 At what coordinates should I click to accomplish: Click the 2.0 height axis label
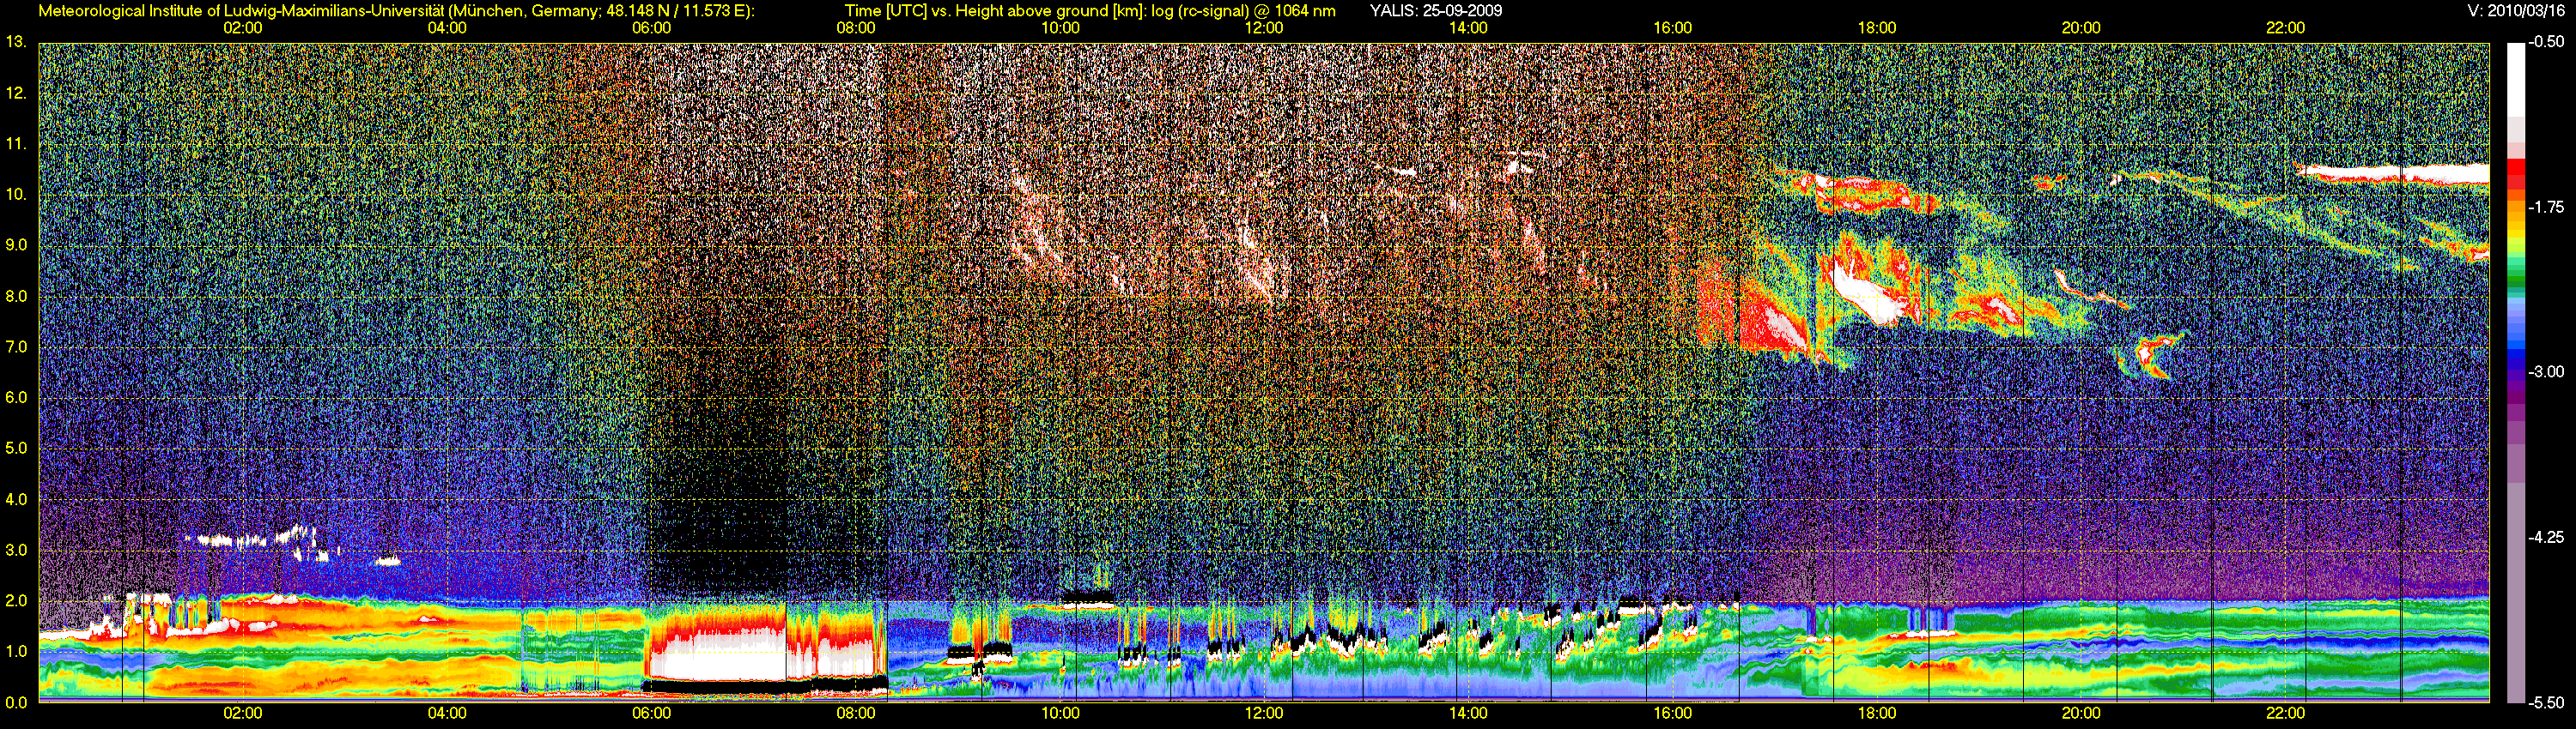click(15, 600)
